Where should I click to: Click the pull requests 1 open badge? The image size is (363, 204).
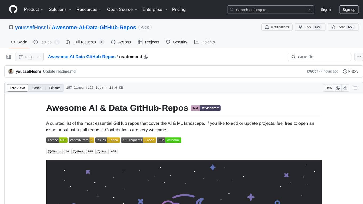pyautogui.click(x=139, y=140)
